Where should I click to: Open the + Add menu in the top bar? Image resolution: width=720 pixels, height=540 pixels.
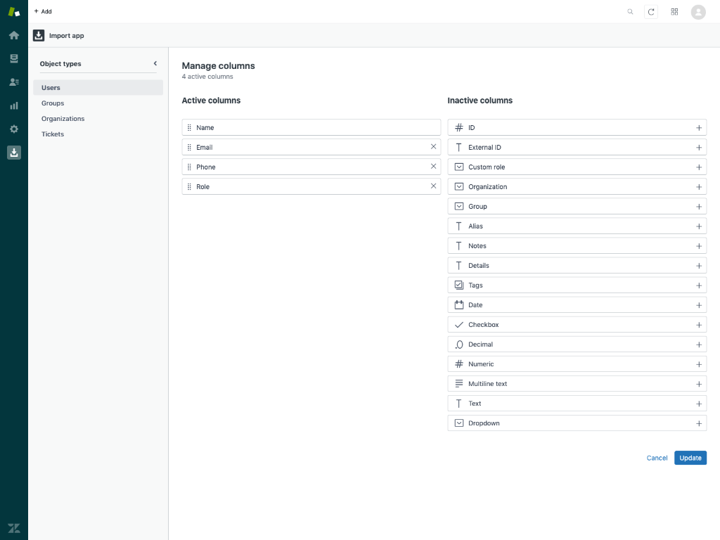pyautogui.click(x=42, y=11)
